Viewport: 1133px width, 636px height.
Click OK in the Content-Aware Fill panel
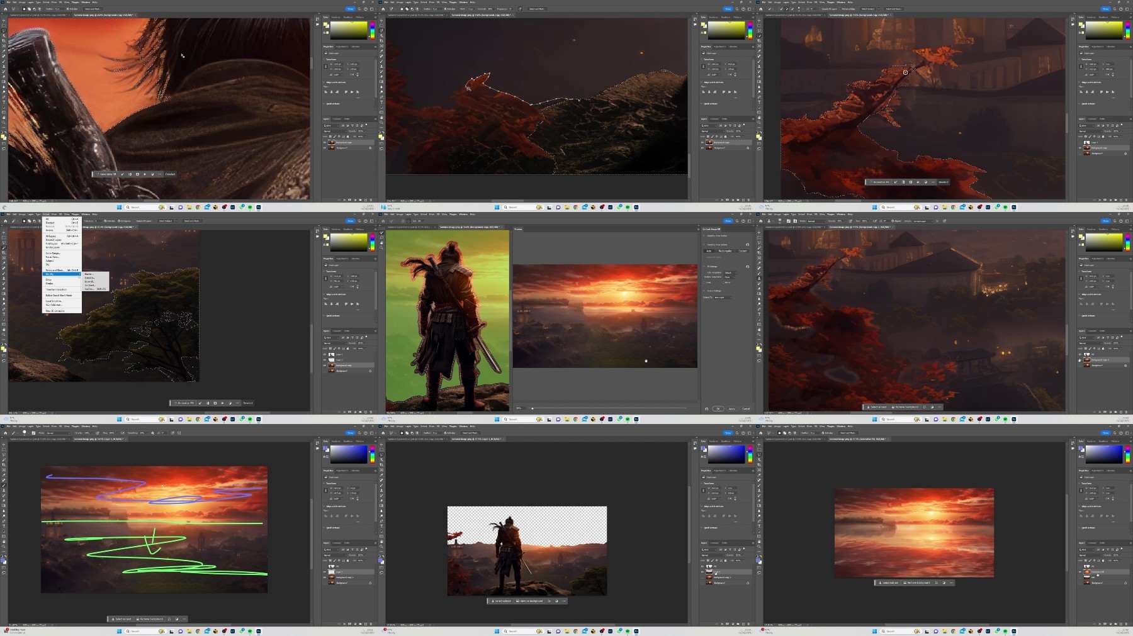pos(718,409)
